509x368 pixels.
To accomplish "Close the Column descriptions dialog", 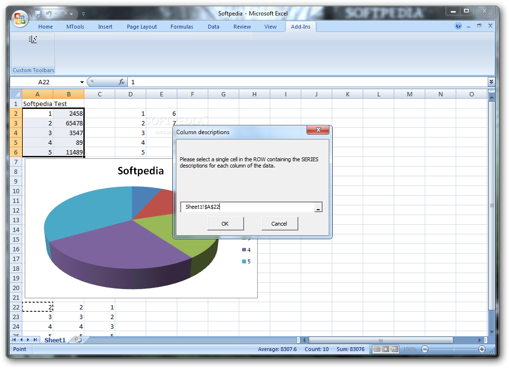I will [x=318, y=130].
